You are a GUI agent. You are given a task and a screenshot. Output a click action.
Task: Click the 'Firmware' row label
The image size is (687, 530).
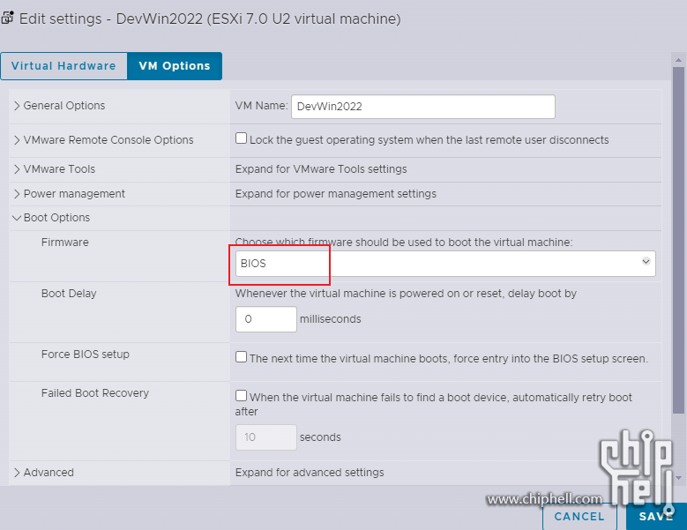pyautogui.click(x=65, y=243)
